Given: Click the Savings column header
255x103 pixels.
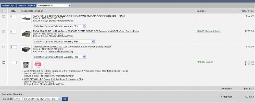Looking at the screenshot, I should pos(201,11).
